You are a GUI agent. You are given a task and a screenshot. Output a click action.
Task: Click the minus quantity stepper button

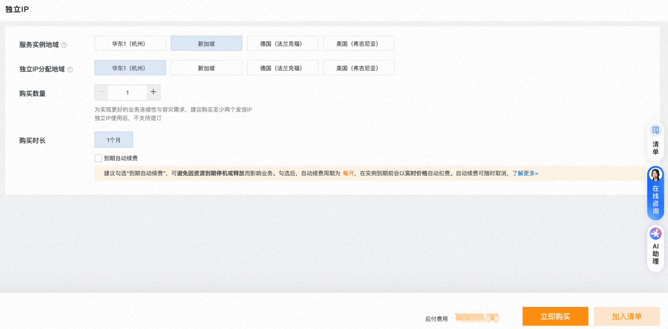pyautogui.click(x=102, y=92)
